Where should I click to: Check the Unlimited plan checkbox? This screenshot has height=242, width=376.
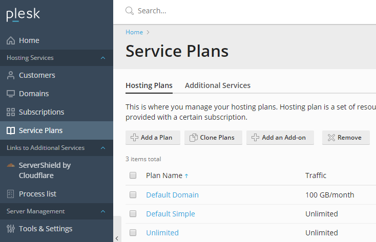point(133,232)
